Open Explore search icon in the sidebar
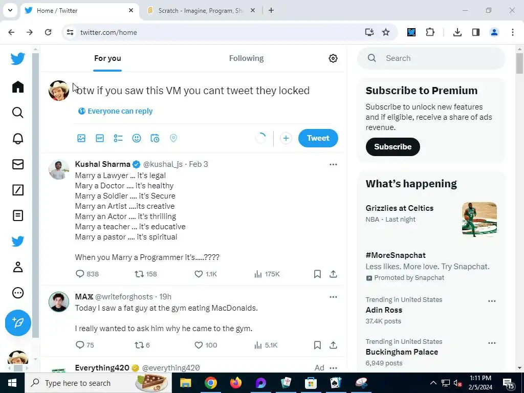 (18, 113)
